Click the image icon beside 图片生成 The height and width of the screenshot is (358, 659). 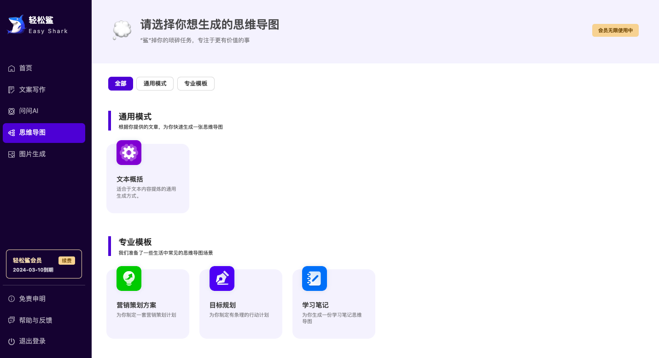pyautogui.click(x=11, y=154)
